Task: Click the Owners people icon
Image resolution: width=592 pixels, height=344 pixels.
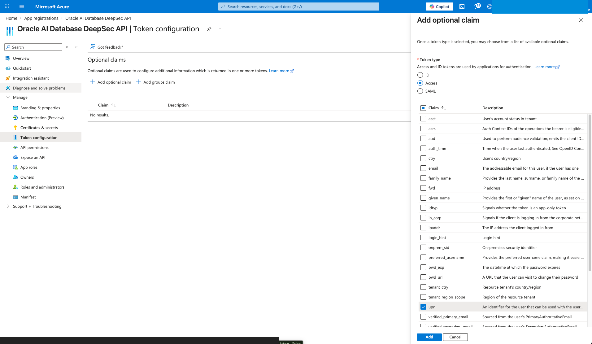Action: pyautogui.click(x=15, y=177)
